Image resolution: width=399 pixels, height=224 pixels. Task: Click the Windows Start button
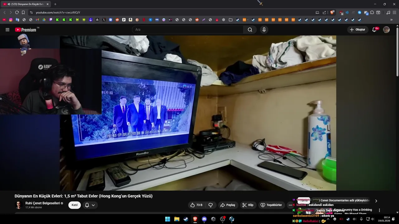[x=167, y=219]
